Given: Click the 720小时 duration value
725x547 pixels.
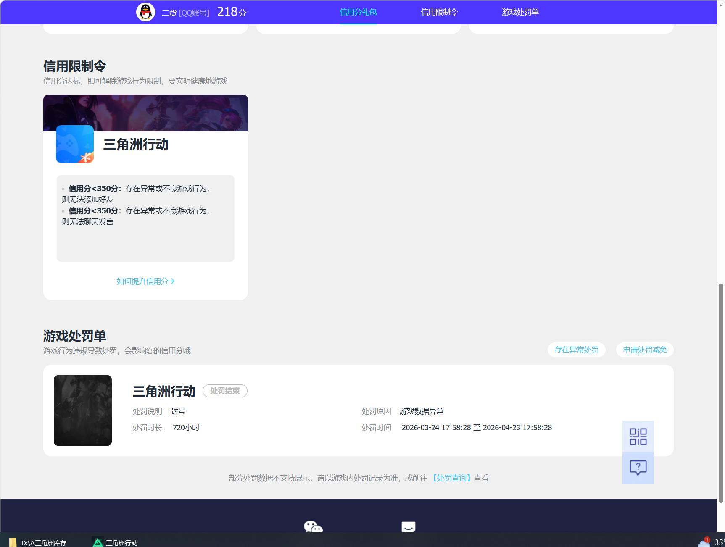Looking at the screenshot, I should click(186, 427).
